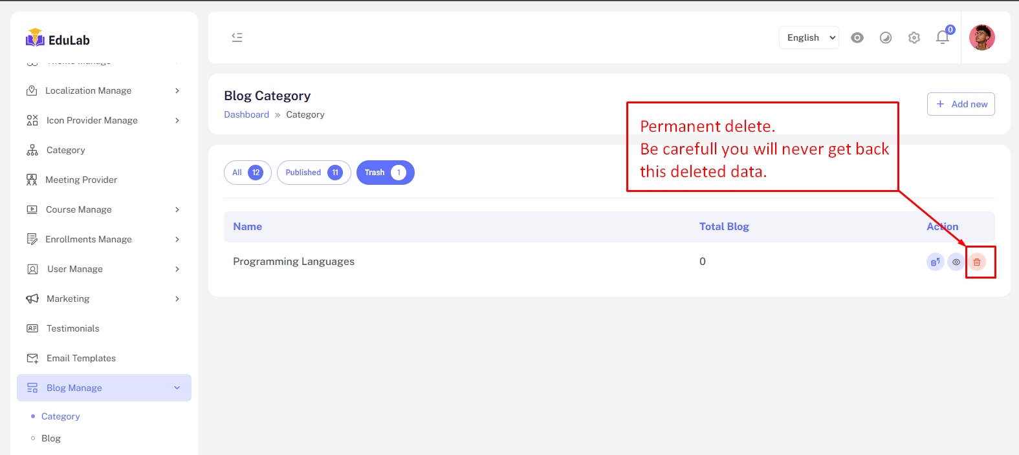Toggle dark mode with moon icon

coord(886,37)
